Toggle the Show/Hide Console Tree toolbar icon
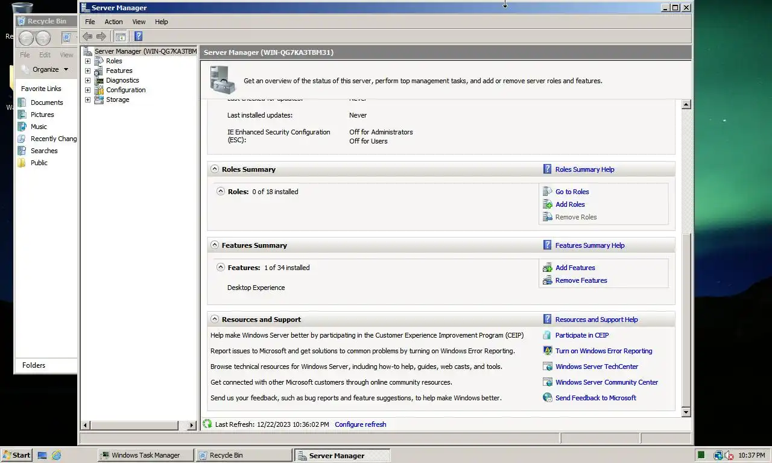The width and height of the screenshot is (772, 463). pyautogui.click(x=121, y=36)
